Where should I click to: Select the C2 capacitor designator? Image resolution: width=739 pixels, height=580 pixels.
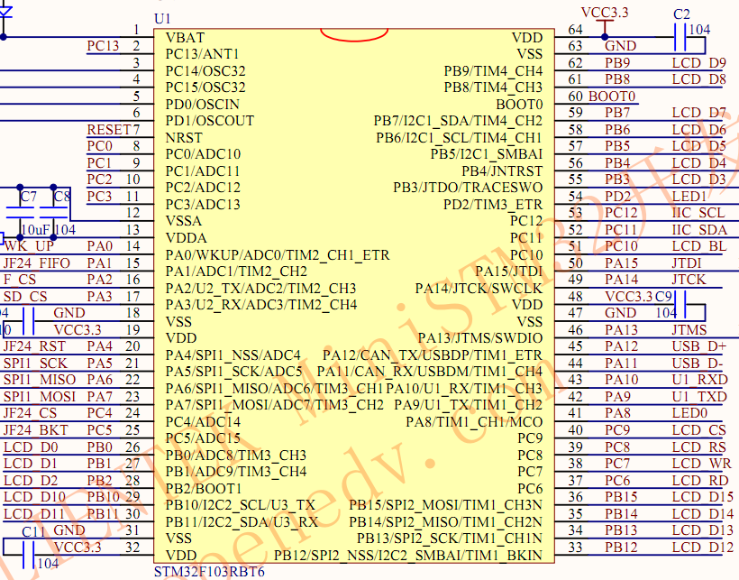click(x=681, y=14)
